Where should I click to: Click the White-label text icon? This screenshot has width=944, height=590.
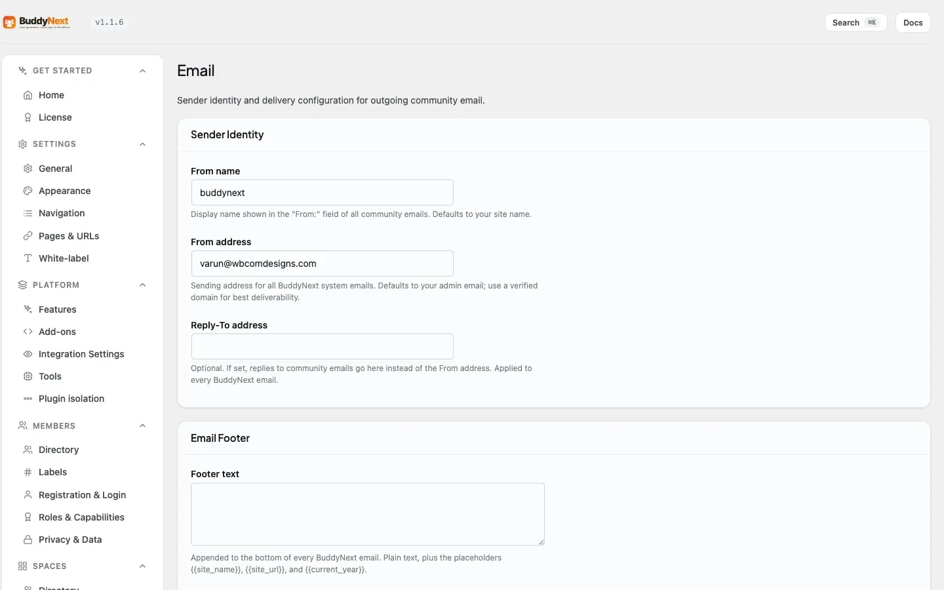click(x=28, y=258)
